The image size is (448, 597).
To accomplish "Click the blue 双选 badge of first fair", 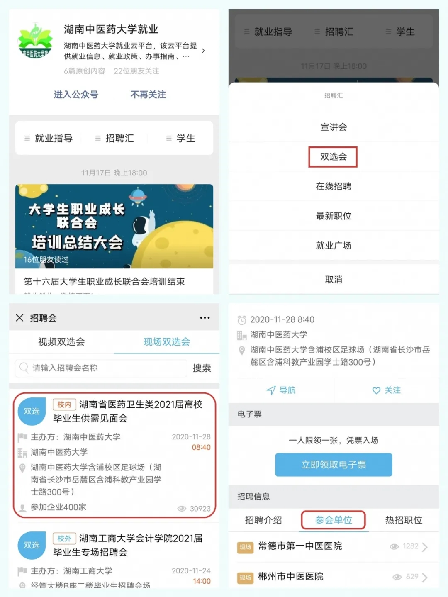I will pos(32,411).
